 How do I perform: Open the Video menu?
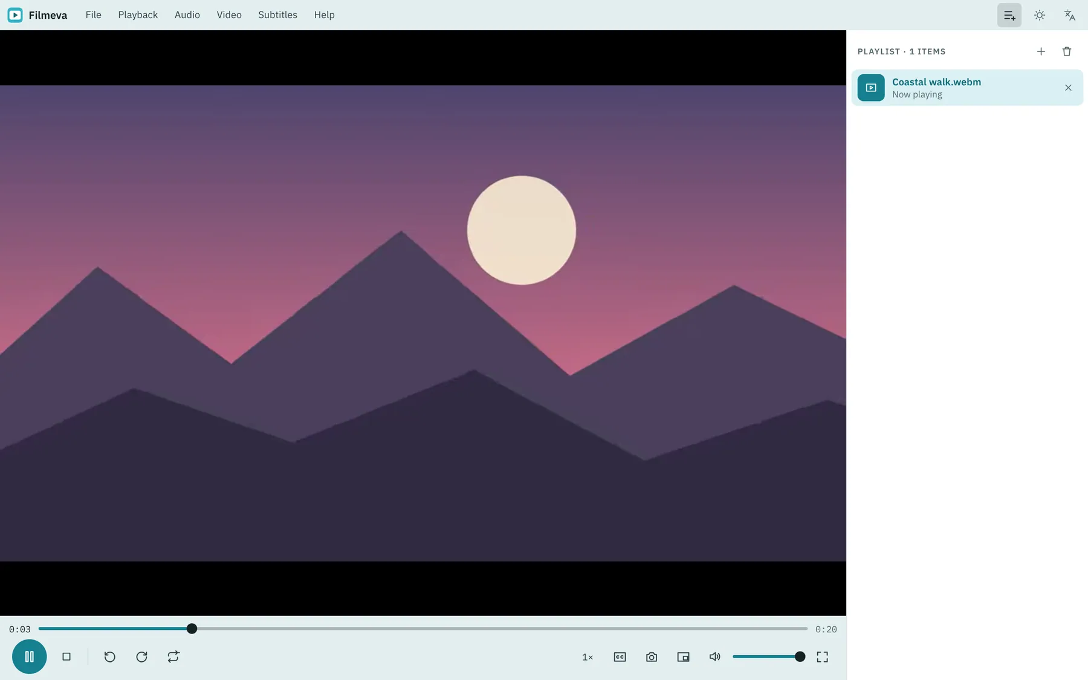click(229, 15)
